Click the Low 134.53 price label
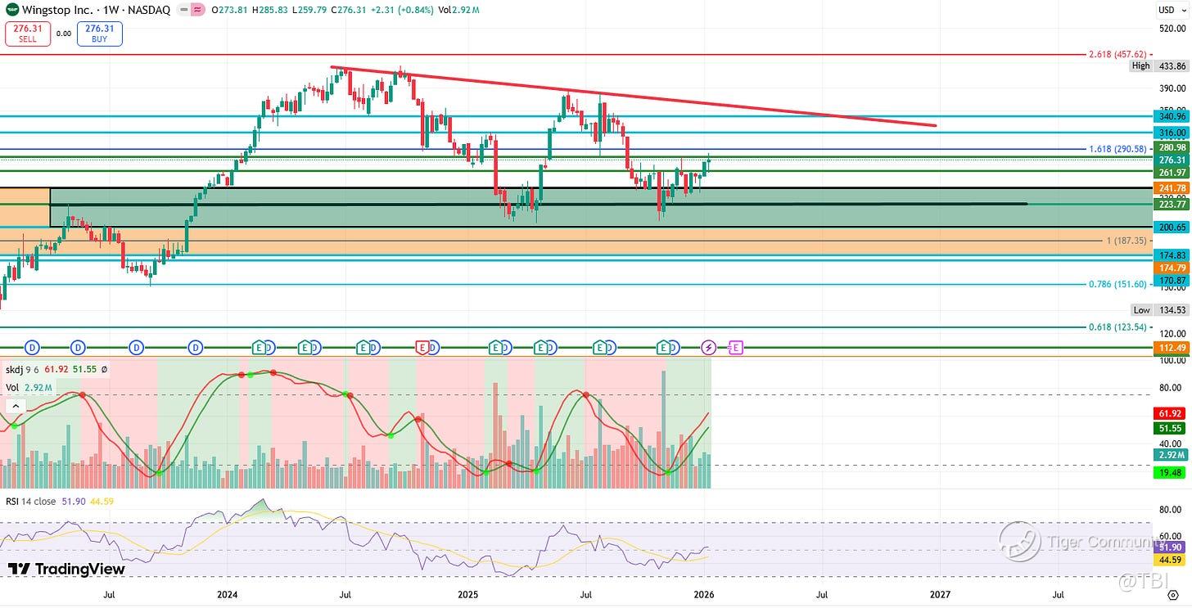 pyautogui.click(x=1159, y=310)
